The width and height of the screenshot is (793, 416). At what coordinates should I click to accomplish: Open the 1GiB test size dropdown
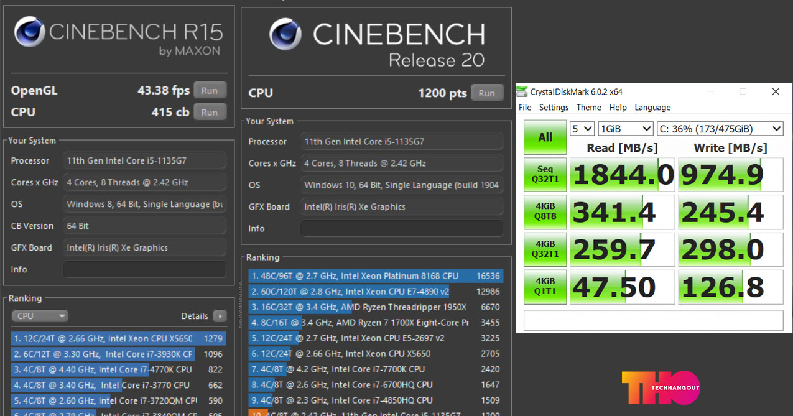coord(625,129)
